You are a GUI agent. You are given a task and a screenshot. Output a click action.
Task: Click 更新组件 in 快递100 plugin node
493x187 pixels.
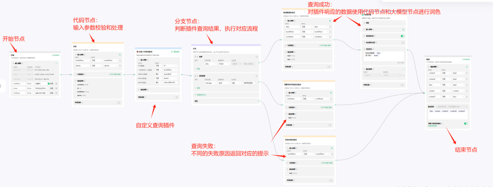(175, 52)
